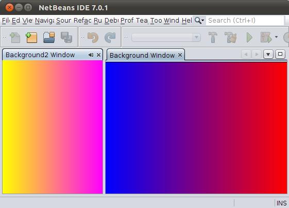Open the Window menu
Screen dimensions: 289x208
tap(172, 20)
